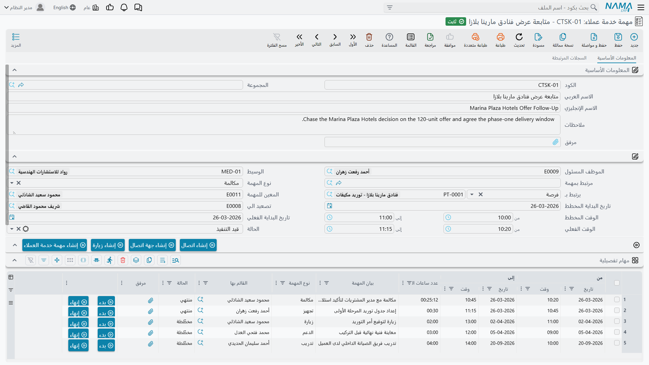Viewport: 649px width, 365px height.
Task: Check the checkbox for detail row 2
Action: 617,310
